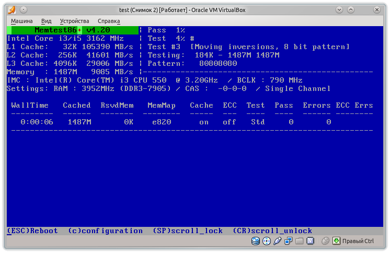The width and height of the screenshot is (390, 253).
Task: Click the Errors column header
Action: tap(317, 105)
